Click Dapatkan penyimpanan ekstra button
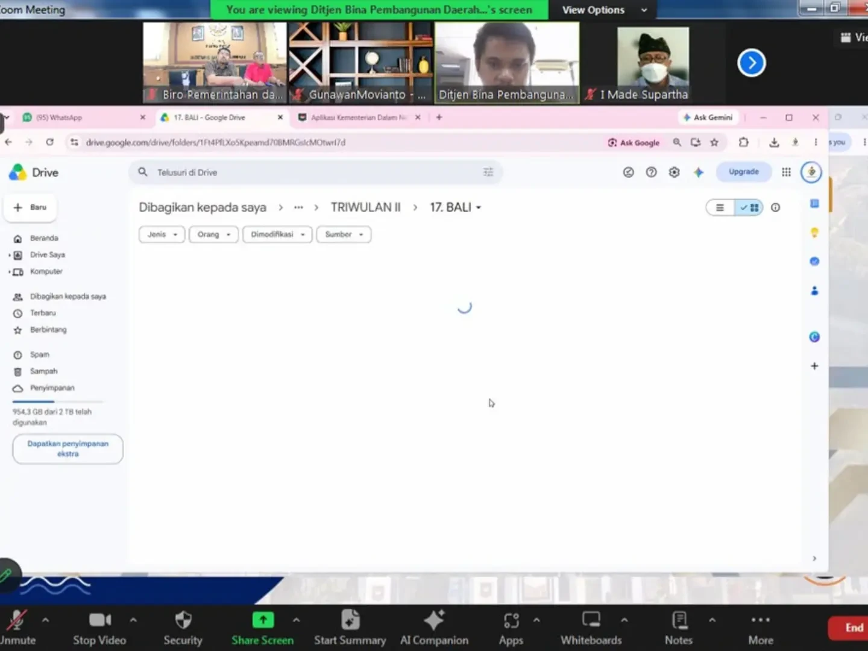This screenshot has height=651, width=868. [68, 448]
